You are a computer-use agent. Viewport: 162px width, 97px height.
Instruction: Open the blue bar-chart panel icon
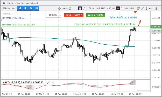(x=20, y=8)
